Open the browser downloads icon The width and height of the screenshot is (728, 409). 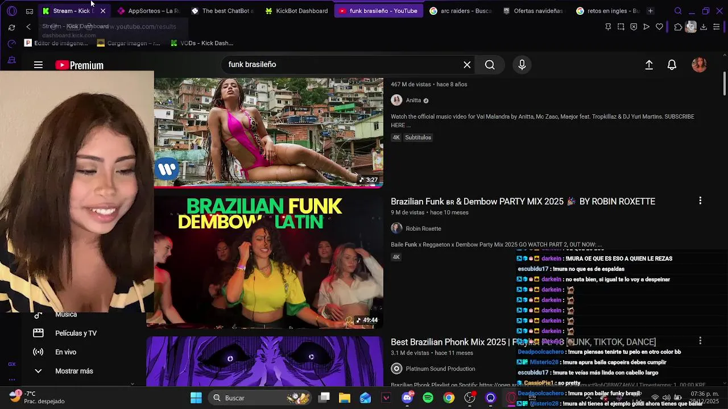[704, 27]
